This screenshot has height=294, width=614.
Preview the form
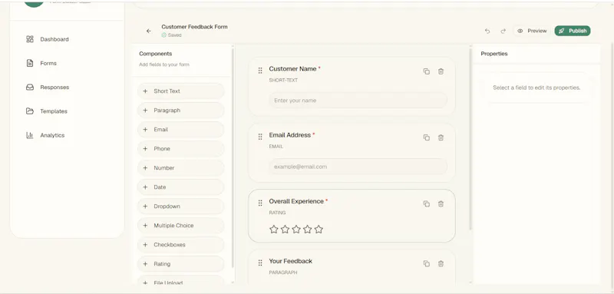click(x=532, y=31)
